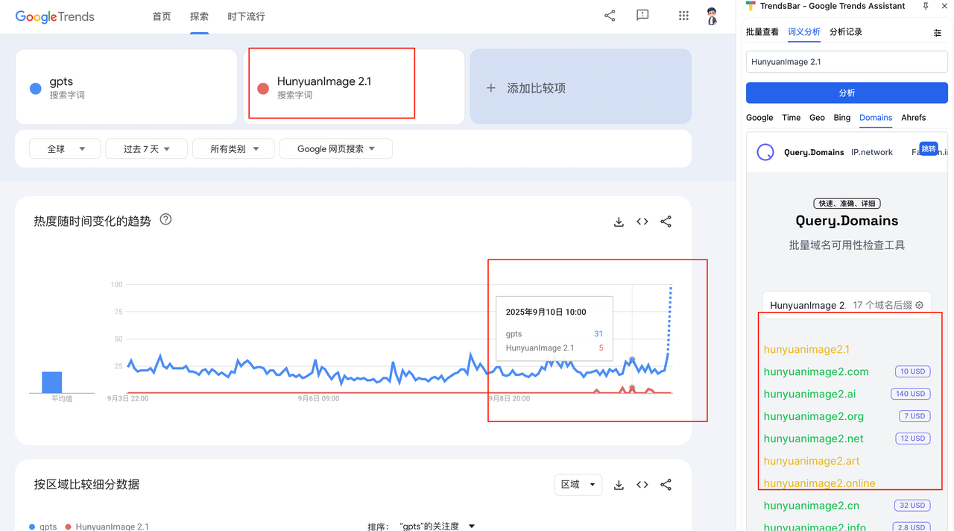
Task: Click the TrendsBar extension logo
Action: click(751, 6)
